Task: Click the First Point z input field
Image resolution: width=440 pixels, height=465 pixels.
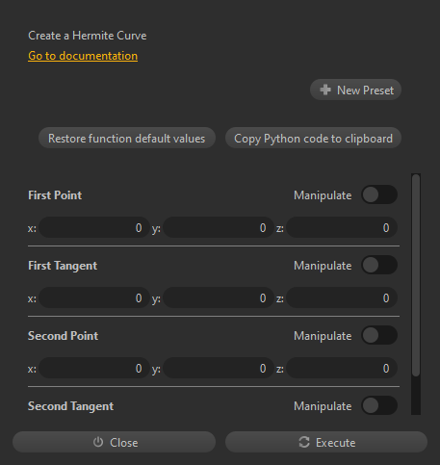Action: [342, 227]
